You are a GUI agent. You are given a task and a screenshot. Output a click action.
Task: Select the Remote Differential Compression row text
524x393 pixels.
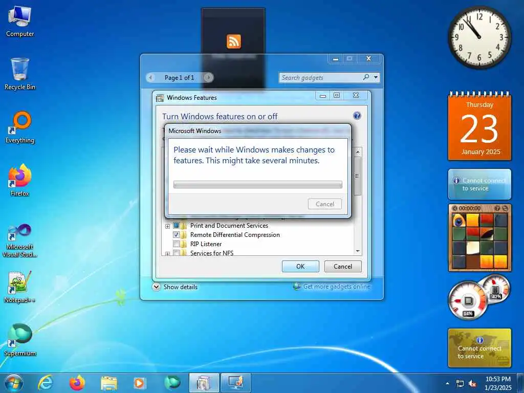pos(235,234)
